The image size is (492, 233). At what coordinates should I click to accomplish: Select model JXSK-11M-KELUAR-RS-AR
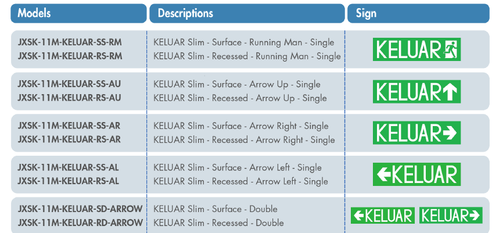point(70,139)
